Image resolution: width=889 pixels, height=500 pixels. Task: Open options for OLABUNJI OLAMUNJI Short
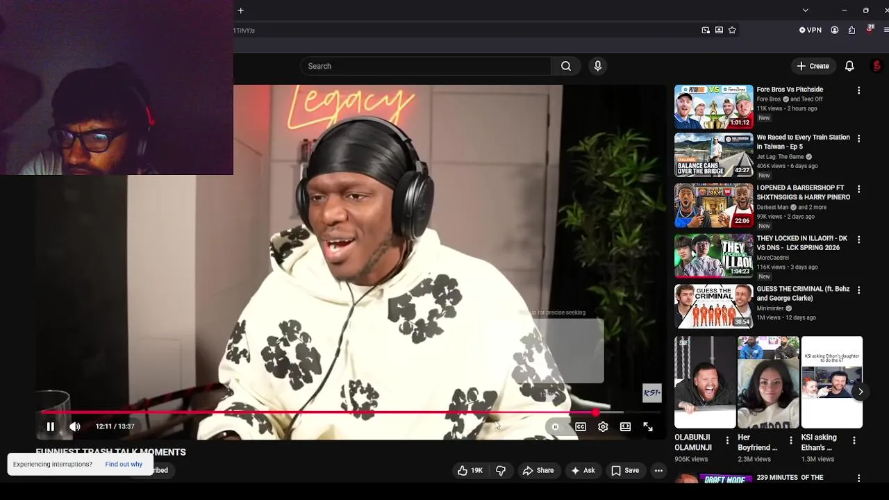(x=727, y=440)
